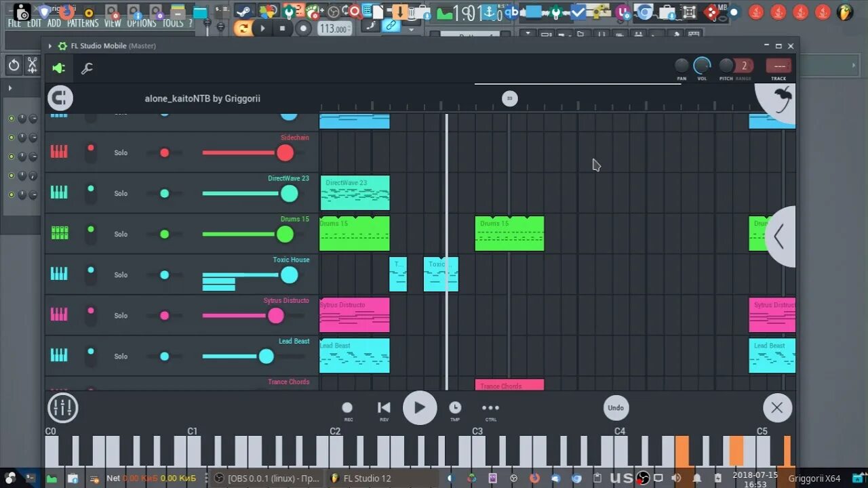Open Firefox from the system tray
Viewport: 868px width, 488px height.
click(534, 478)
